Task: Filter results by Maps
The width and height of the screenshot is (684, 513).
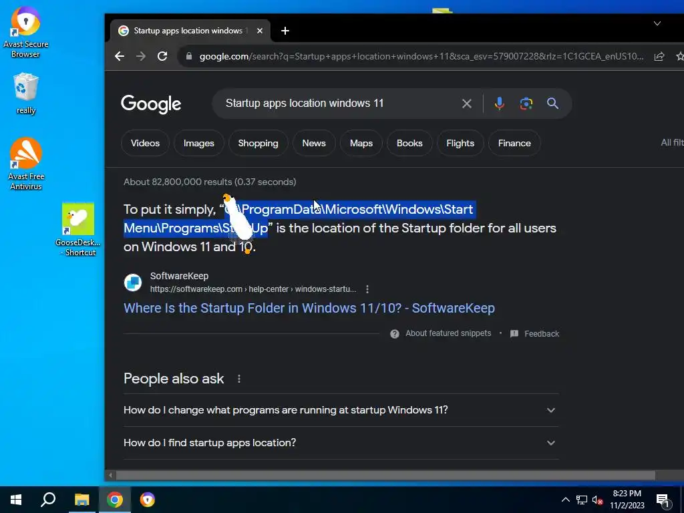Action: (361, 143)
